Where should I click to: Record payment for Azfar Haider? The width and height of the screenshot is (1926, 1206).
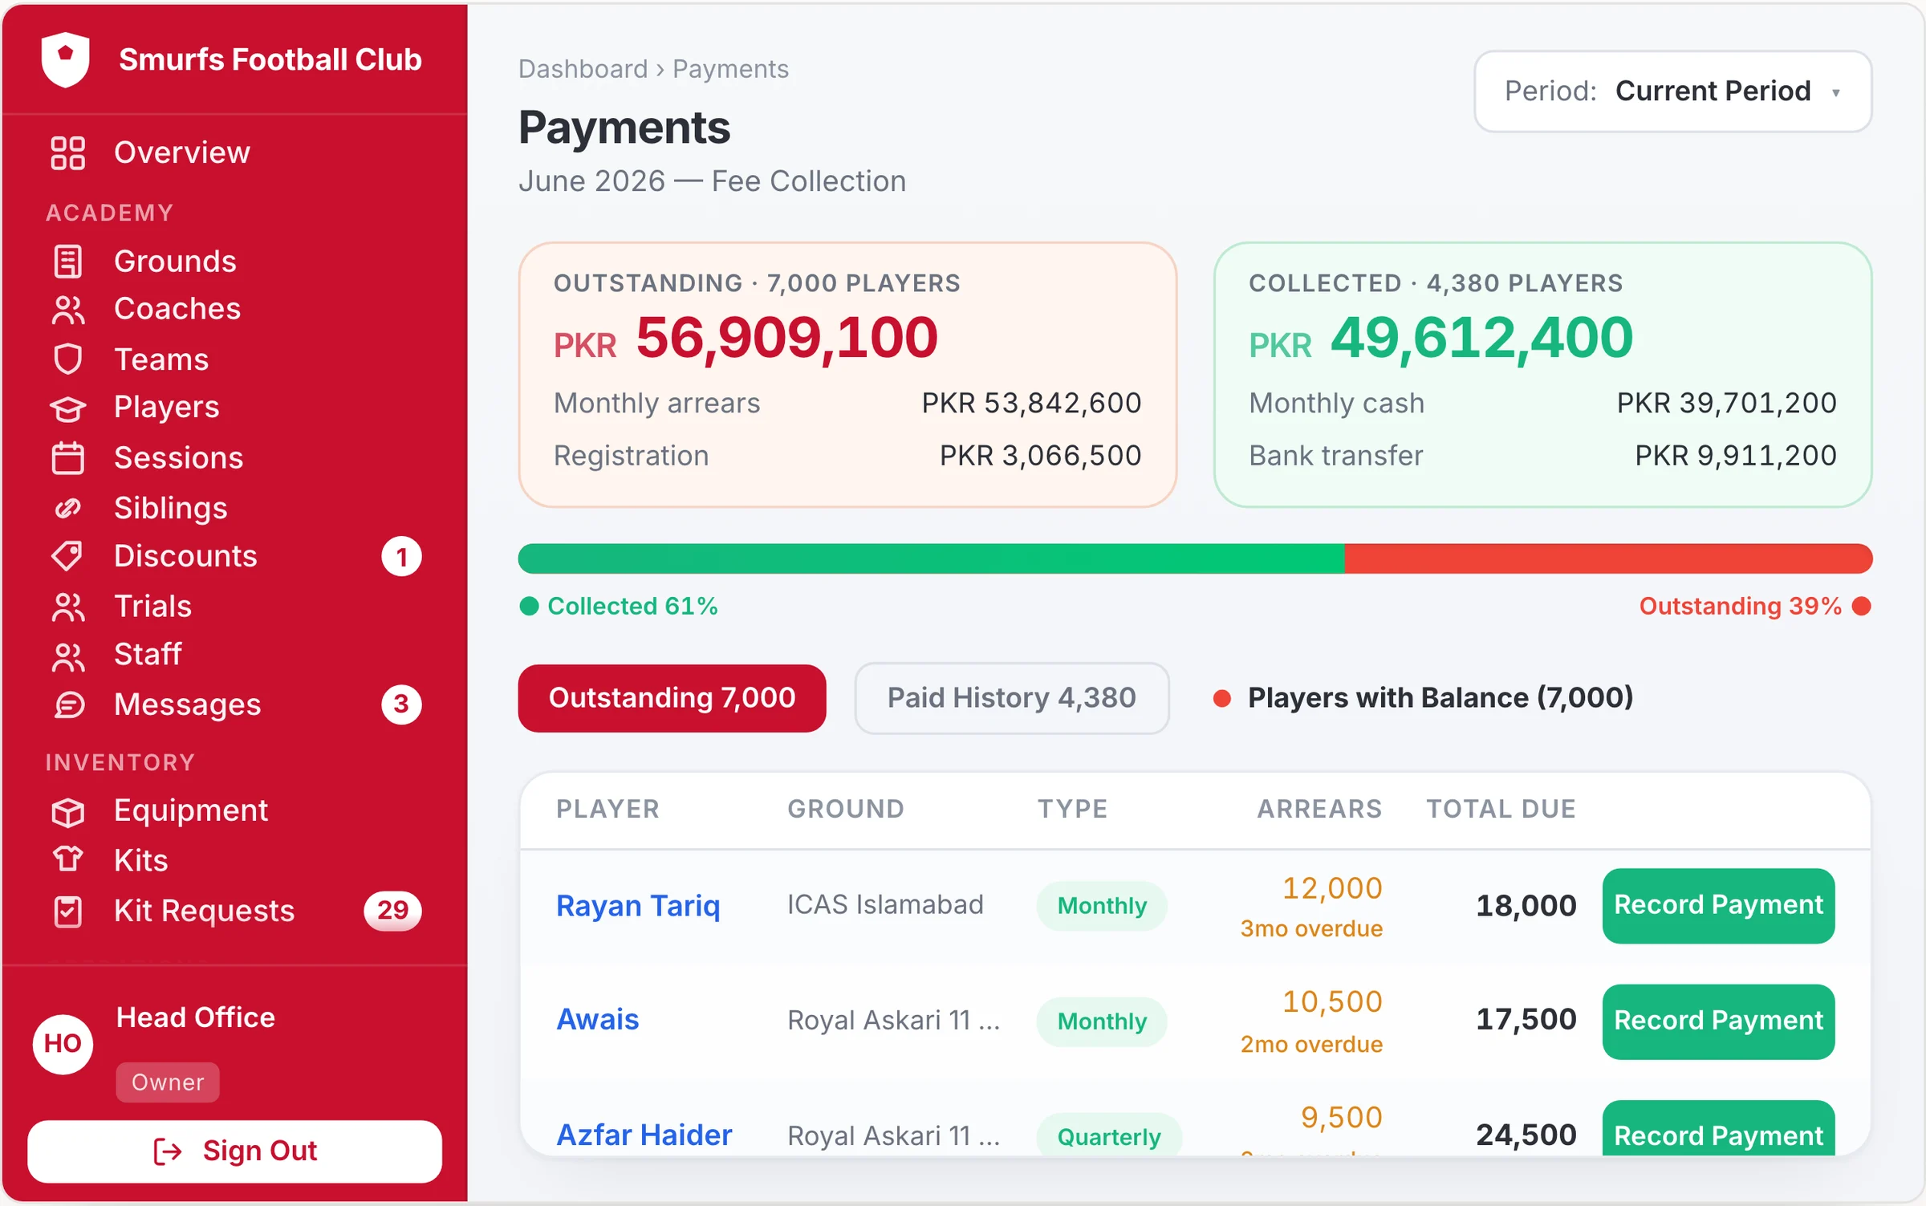click(1718, 1128)
